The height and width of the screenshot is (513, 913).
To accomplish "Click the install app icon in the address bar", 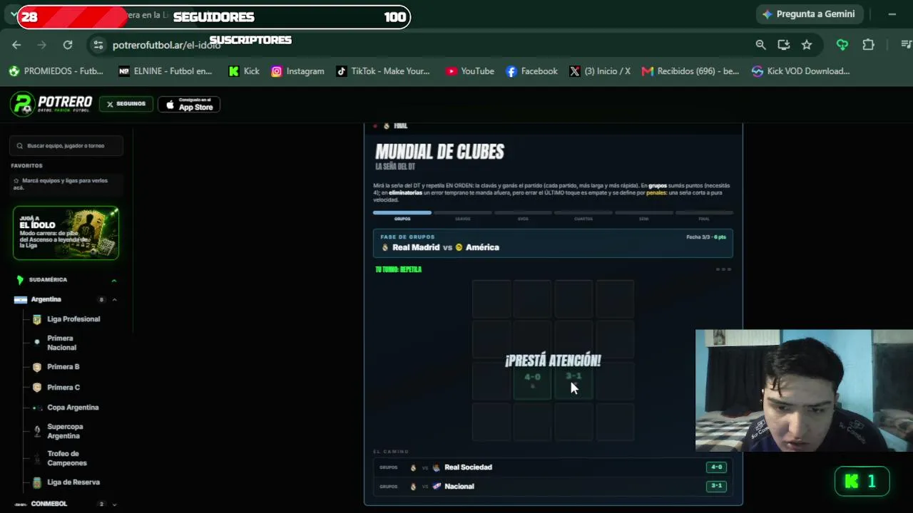I will pyautogui.click(x=784, y=45).
